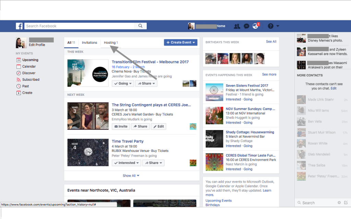Open chat settings gear icon

coord(339,203)
